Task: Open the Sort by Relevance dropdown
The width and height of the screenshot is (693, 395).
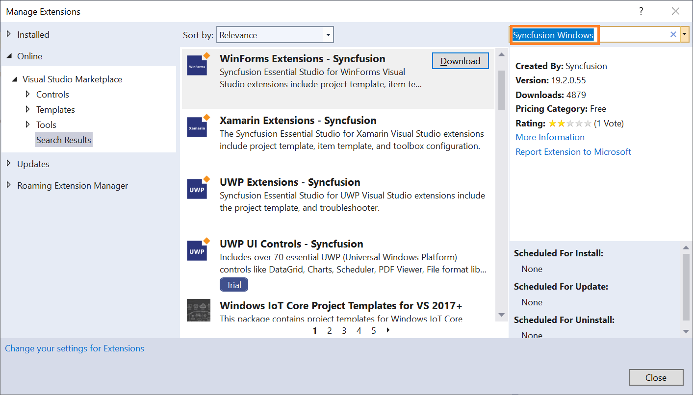Action: point(328,34)
